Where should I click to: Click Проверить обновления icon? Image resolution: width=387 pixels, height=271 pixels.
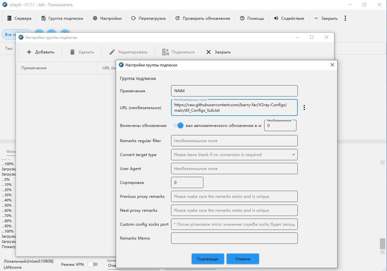[177, 18]
